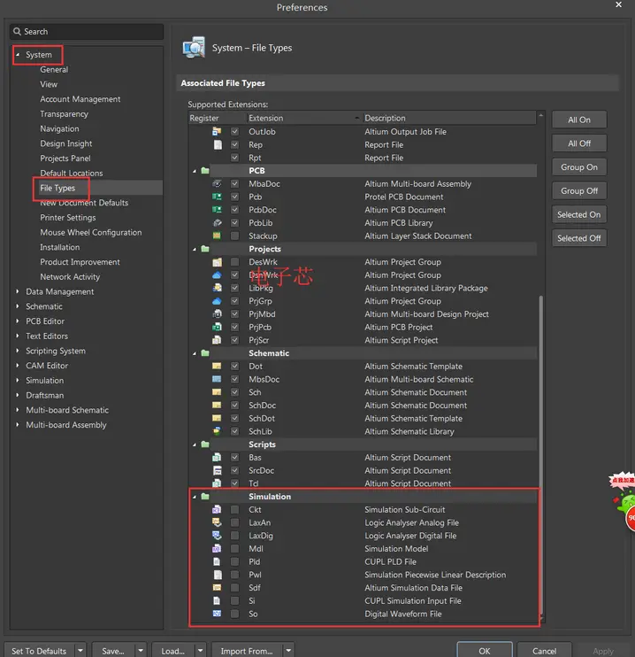
Task: Check the DesWrk extension checkbox
Action: pos(235,262)
